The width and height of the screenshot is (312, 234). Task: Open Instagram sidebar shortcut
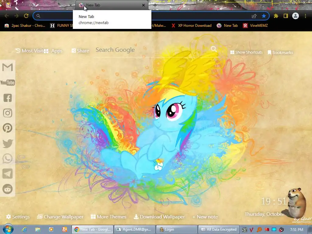pyautogui.click(x=8, y=113)
